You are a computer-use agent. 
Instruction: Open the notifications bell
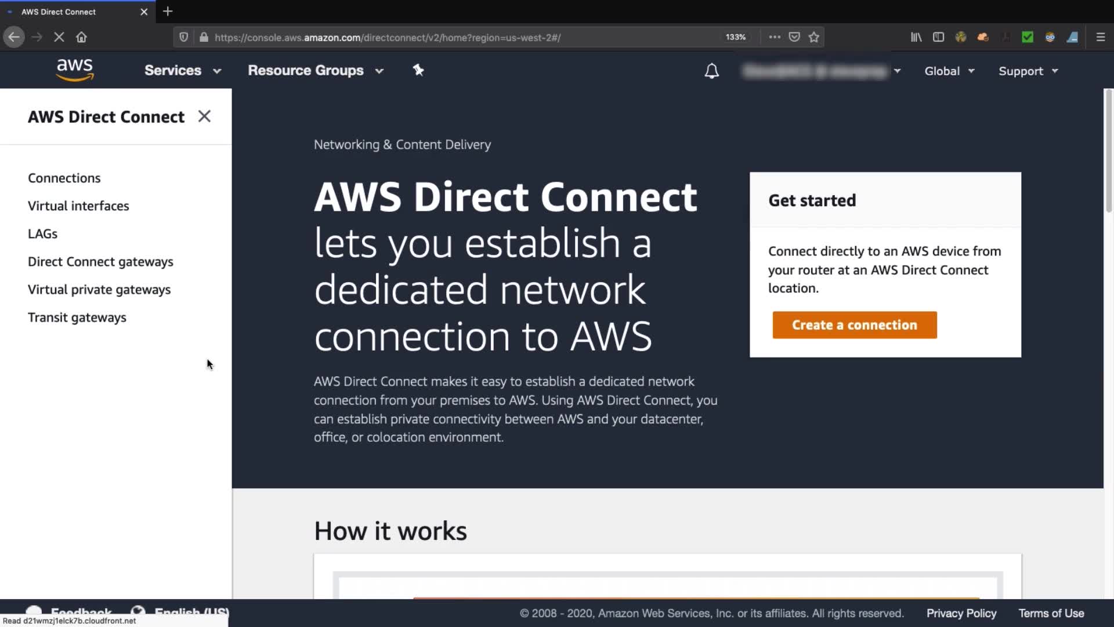coord(711,71)
